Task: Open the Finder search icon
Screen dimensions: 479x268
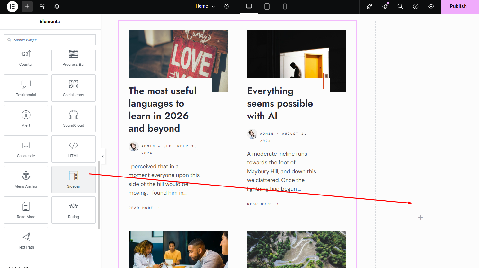Action: point(400,6)
